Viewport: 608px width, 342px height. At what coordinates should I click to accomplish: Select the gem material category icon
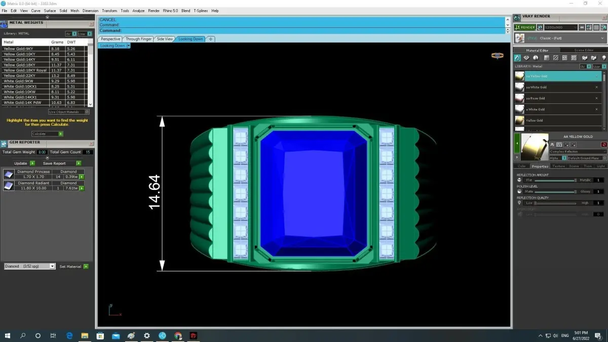click(526, 58)
